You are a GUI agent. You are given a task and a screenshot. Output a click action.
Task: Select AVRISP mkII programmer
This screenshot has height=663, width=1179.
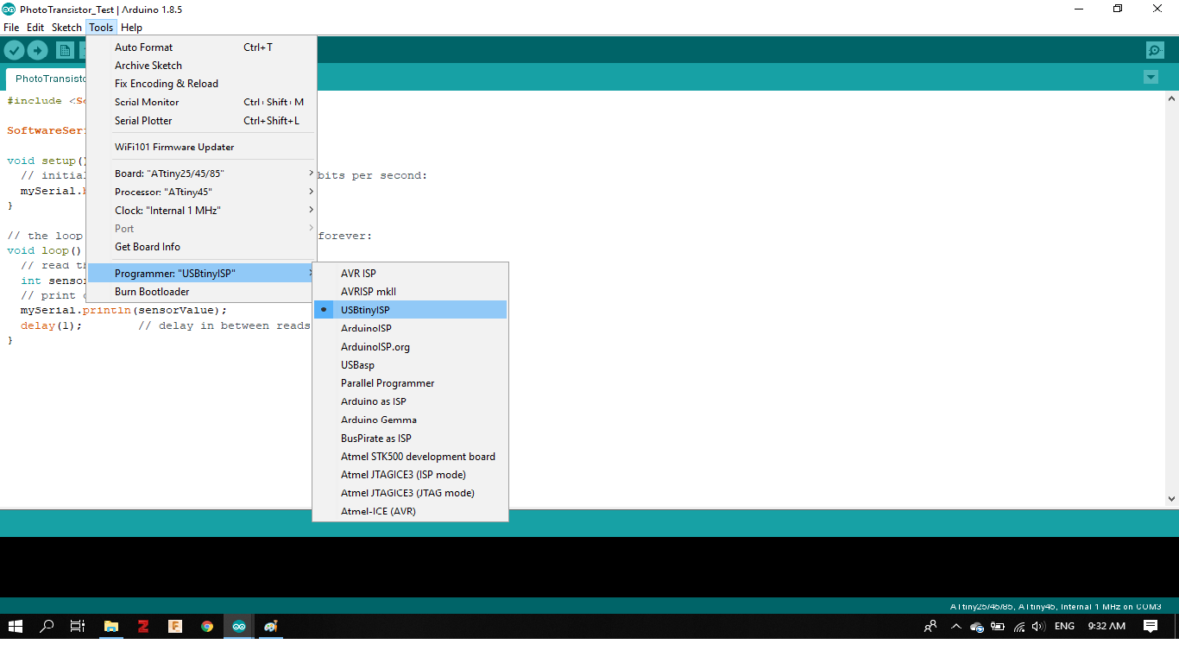tap(411, 292)
